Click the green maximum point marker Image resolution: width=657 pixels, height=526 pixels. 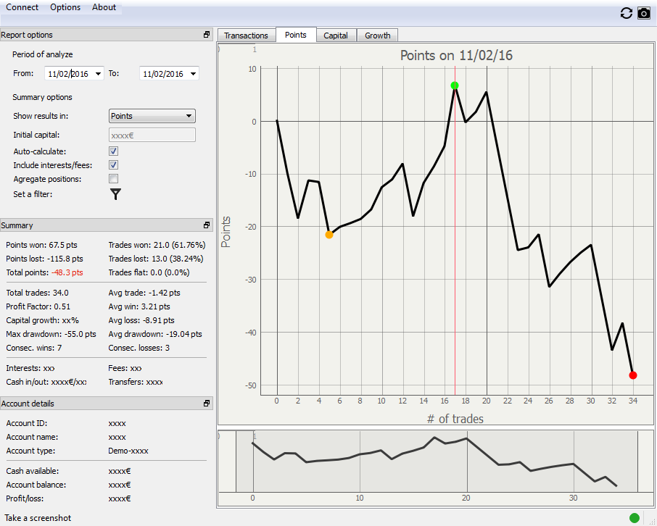[455, 85]
